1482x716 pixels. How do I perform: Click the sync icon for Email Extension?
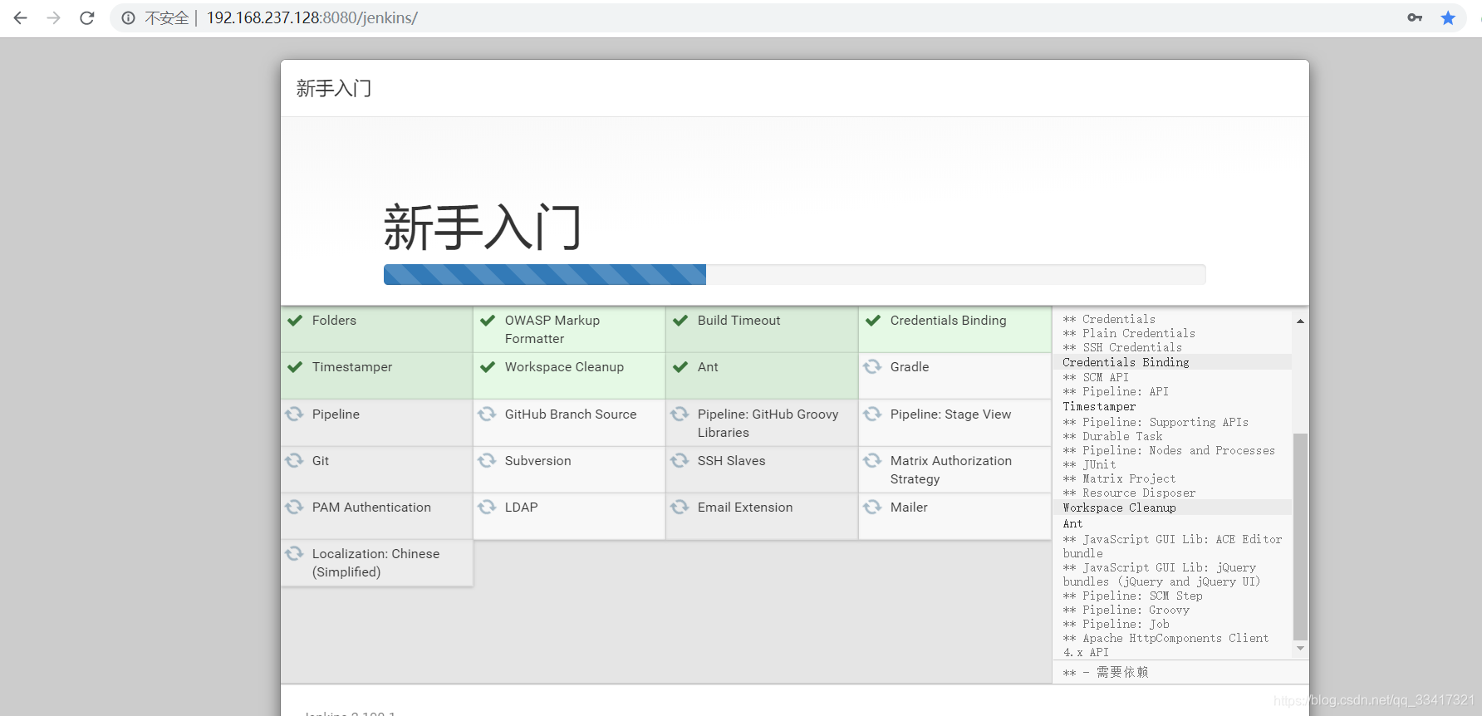click(680, 507)
